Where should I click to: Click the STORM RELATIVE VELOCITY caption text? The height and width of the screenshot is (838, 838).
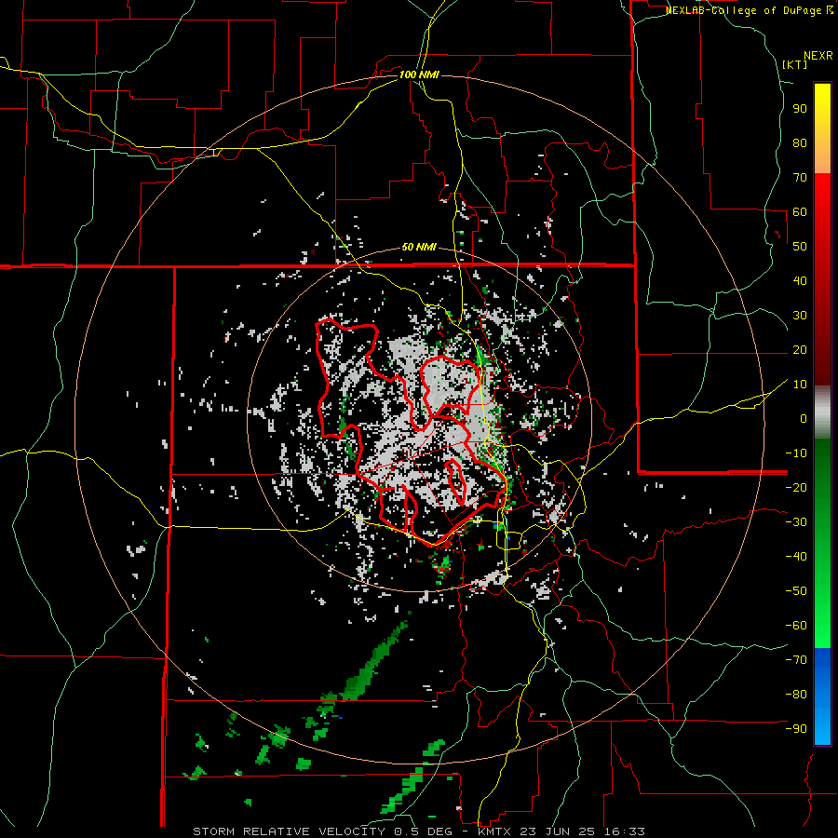(x=289, y=831)
